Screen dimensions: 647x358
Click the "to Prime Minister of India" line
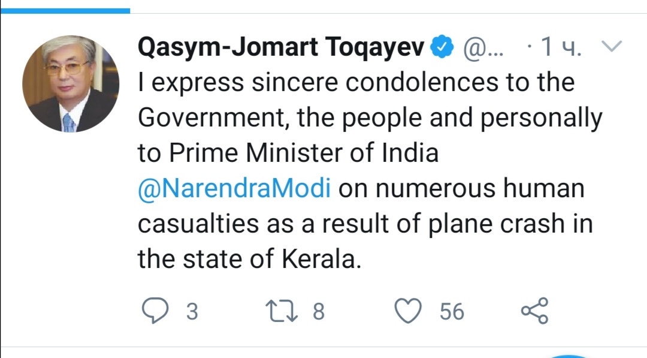[x=288, y=153]
